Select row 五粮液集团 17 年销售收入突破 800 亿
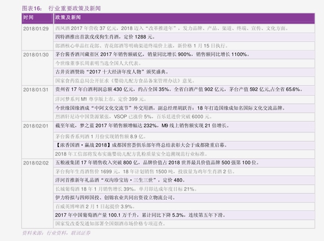 [x=184, y=163]
